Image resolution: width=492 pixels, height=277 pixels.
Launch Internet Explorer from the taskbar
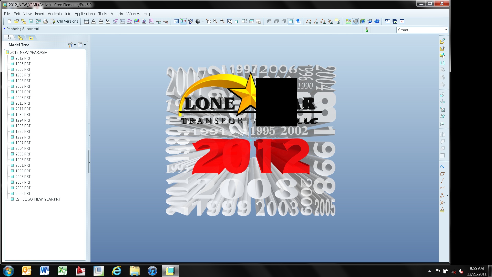point(116,271)
